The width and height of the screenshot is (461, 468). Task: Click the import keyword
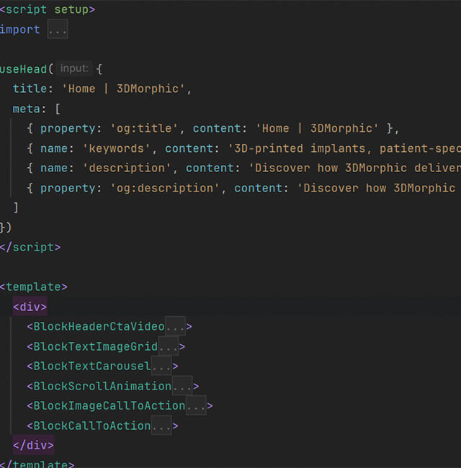pyautogui.click(x=19, y=30)
